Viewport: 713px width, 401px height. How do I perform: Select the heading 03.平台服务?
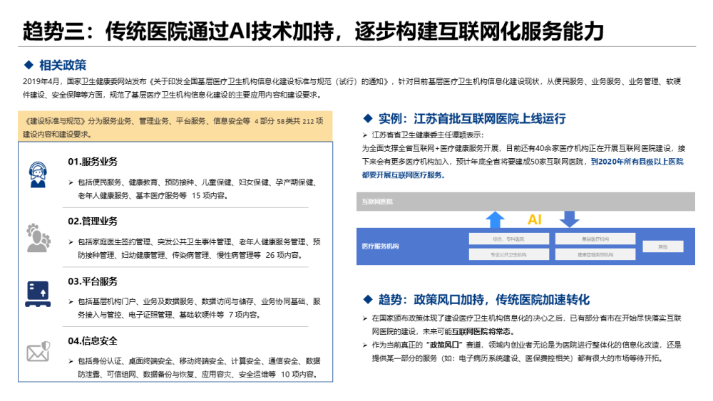click(93, 281)
